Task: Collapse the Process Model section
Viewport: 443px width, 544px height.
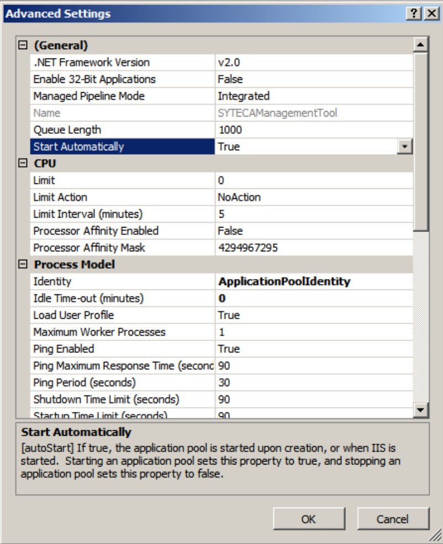Action: tap(23, 265)
